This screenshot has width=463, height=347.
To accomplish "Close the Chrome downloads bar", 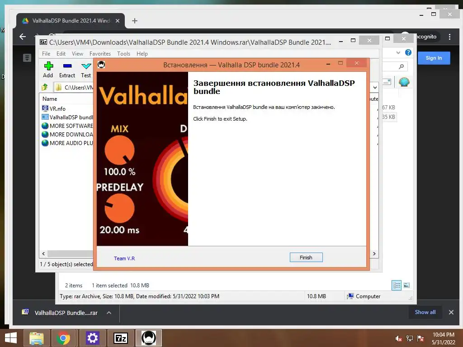I will pyautogui.click(x=451, y=312).
